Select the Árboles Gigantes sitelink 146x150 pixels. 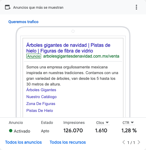[41, 90]
